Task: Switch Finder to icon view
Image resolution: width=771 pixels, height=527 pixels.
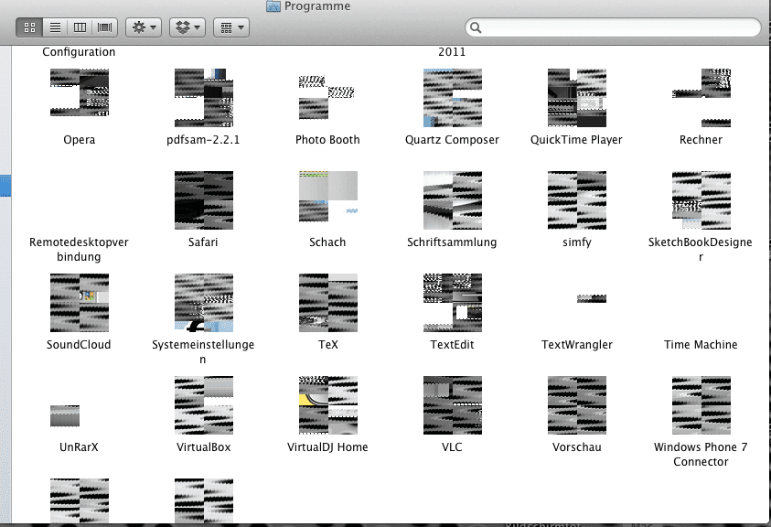Action: (x=29, y=27)
